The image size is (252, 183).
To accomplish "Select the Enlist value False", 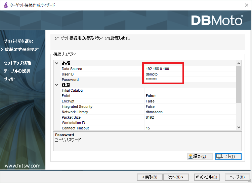I will pos(190,96).
